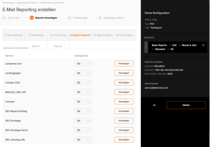Switch to 01 Basis Reports tab

pos(14,35)
